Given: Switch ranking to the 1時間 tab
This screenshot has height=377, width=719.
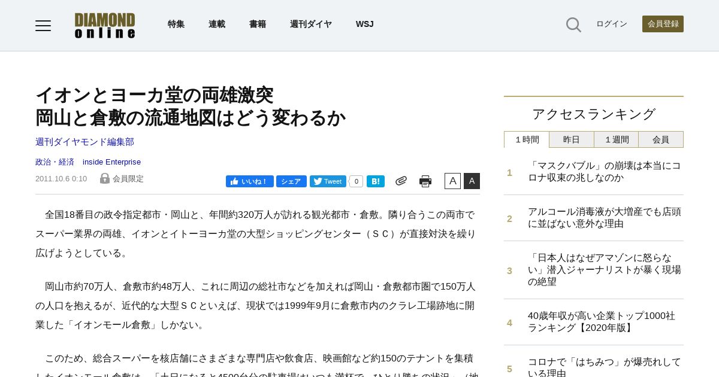Looking at the screenshot, I should pyautogui.click(x=527, y=139).
